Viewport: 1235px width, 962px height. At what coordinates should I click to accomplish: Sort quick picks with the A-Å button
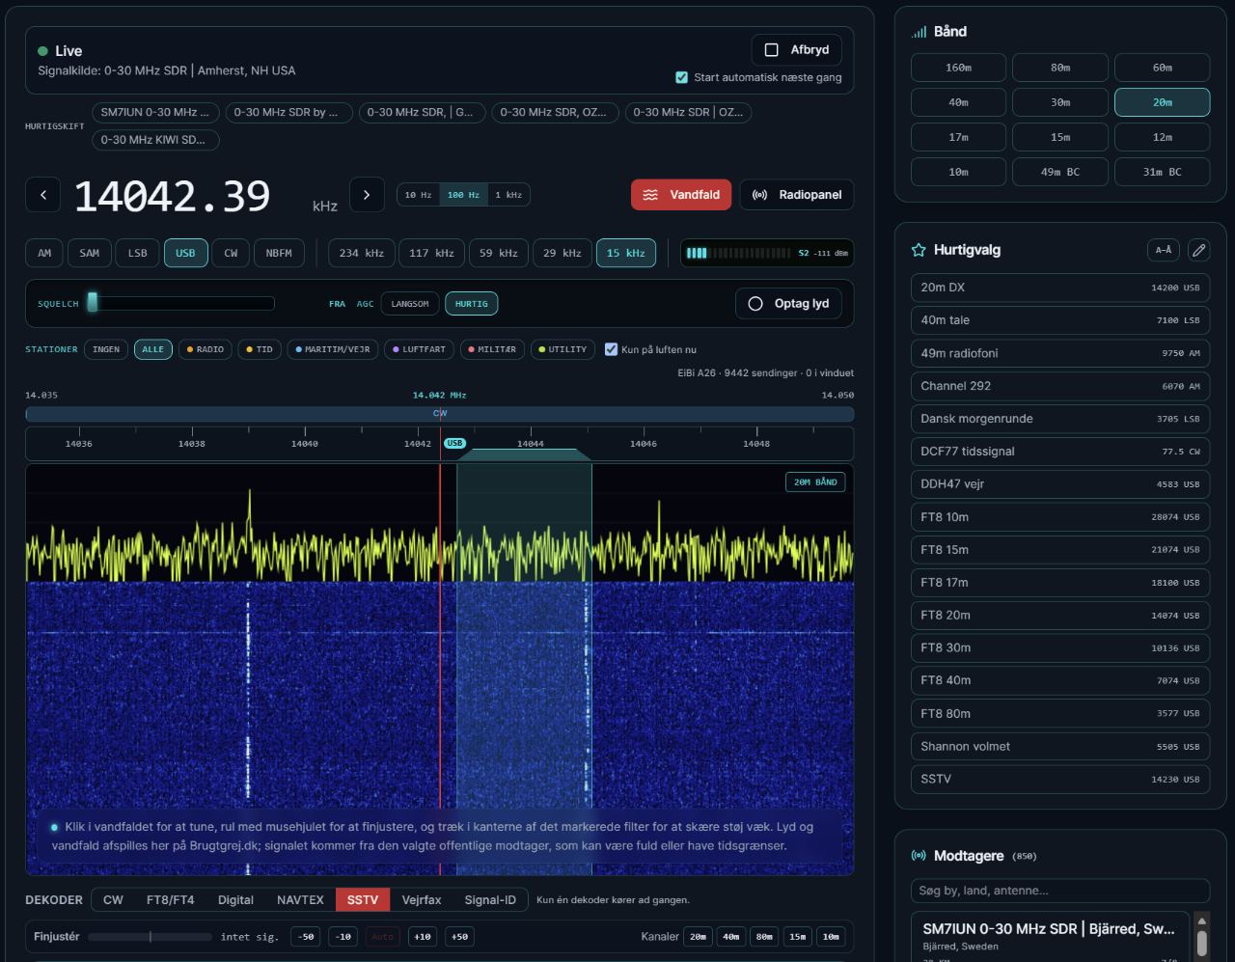(x=1164, y=250)
